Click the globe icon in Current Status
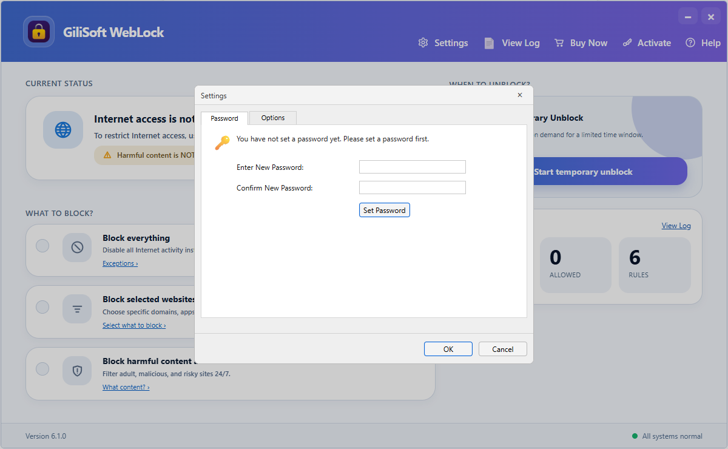The height and width of the screenshot is (449, 728). pyautogui.click(x=63, y=130)
